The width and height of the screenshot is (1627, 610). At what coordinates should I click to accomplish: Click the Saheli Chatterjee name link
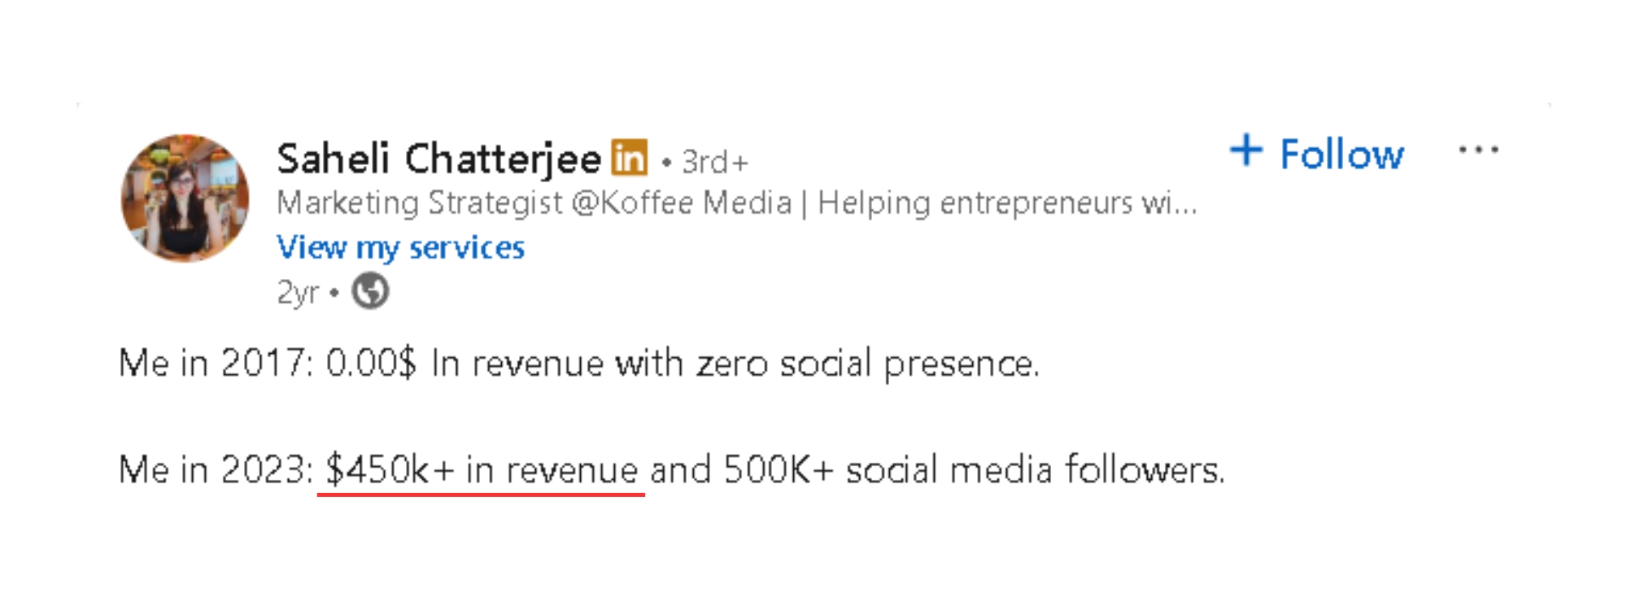pos(438,159)
